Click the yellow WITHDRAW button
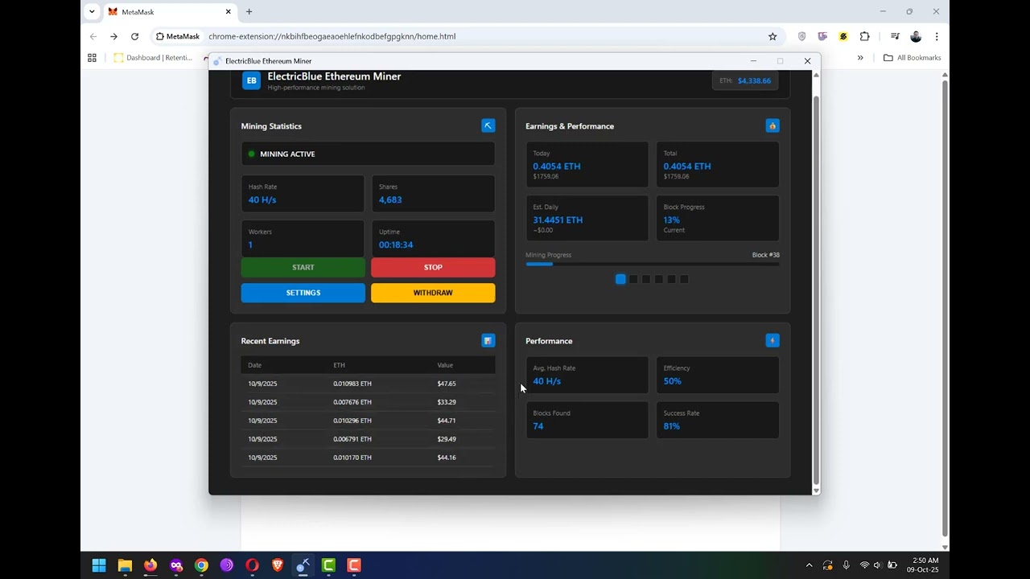Screen dimensions: 1030x579 (x=433, y=293)
